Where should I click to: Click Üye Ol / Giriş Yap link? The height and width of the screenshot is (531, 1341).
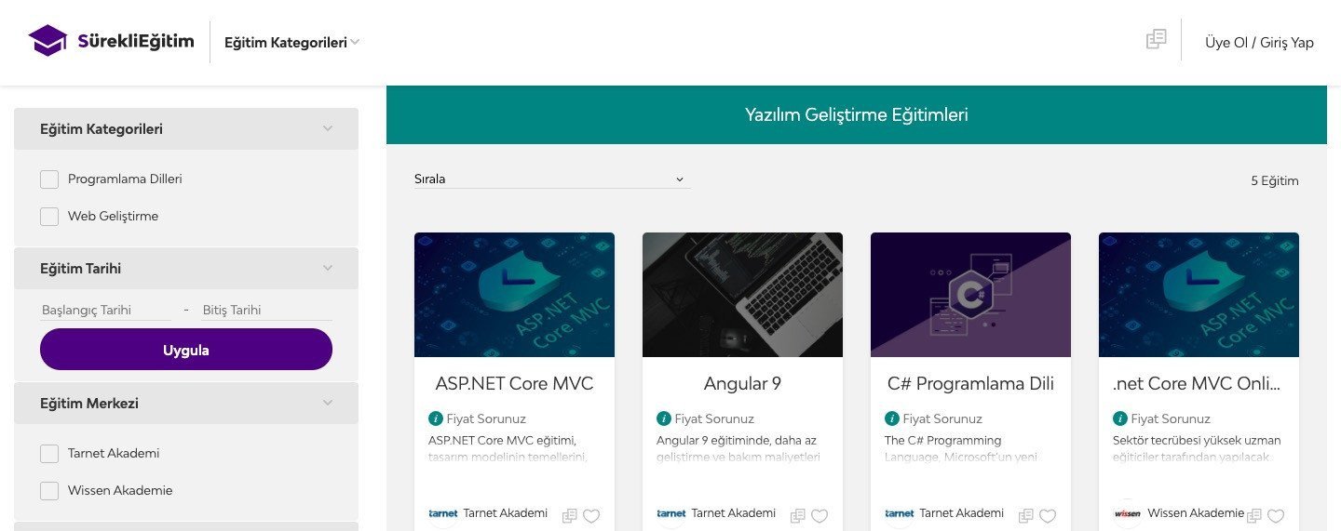click(x=1259, y=43)
